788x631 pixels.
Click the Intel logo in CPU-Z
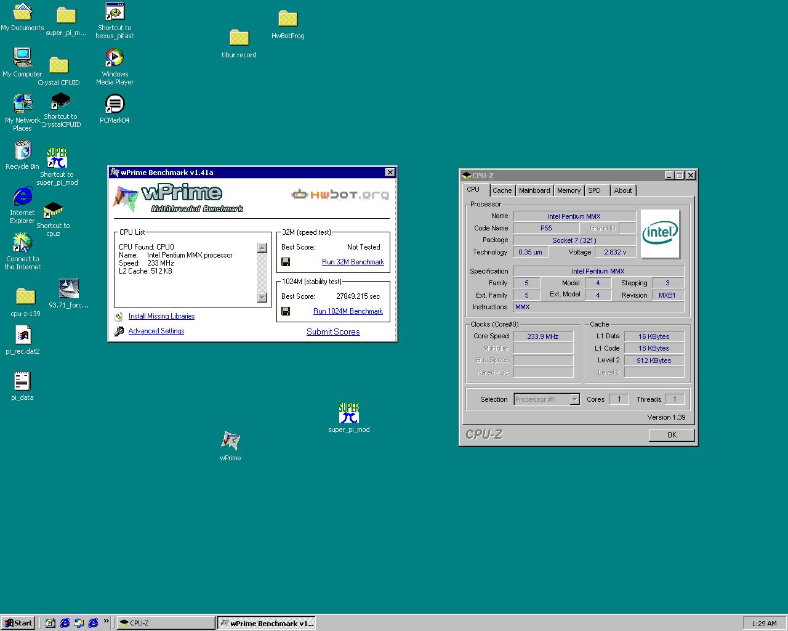[x=660, y=234]
